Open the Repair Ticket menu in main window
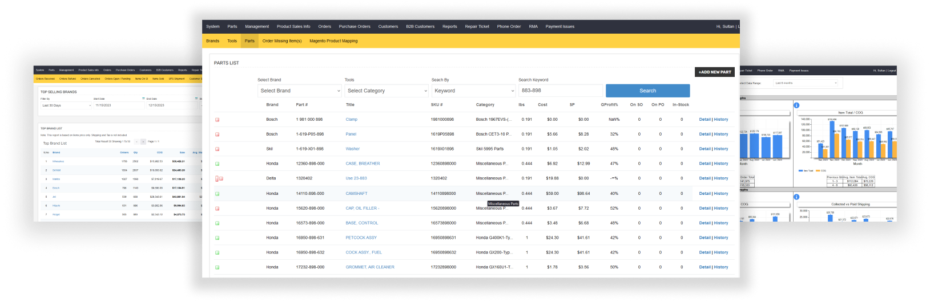The height and width of the screenshot is (302, 930). [477, 26]
